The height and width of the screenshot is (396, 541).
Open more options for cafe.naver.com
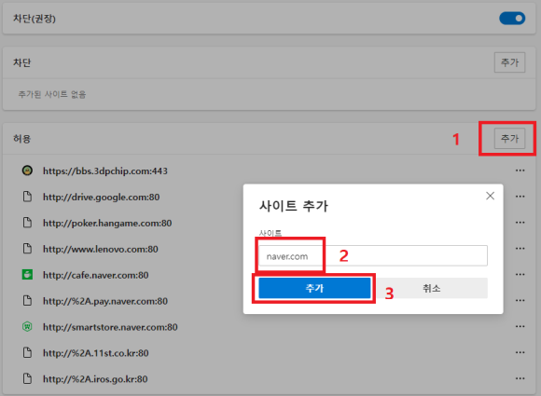coord(520,275)
